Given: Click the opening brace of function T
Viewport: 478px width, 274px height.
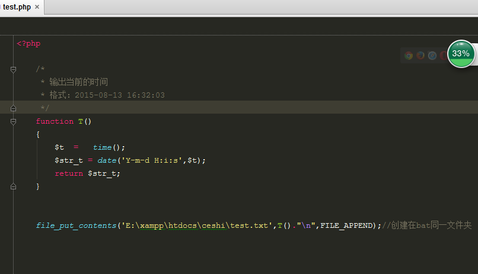Looking at the screenshot, I should (38, 134).
